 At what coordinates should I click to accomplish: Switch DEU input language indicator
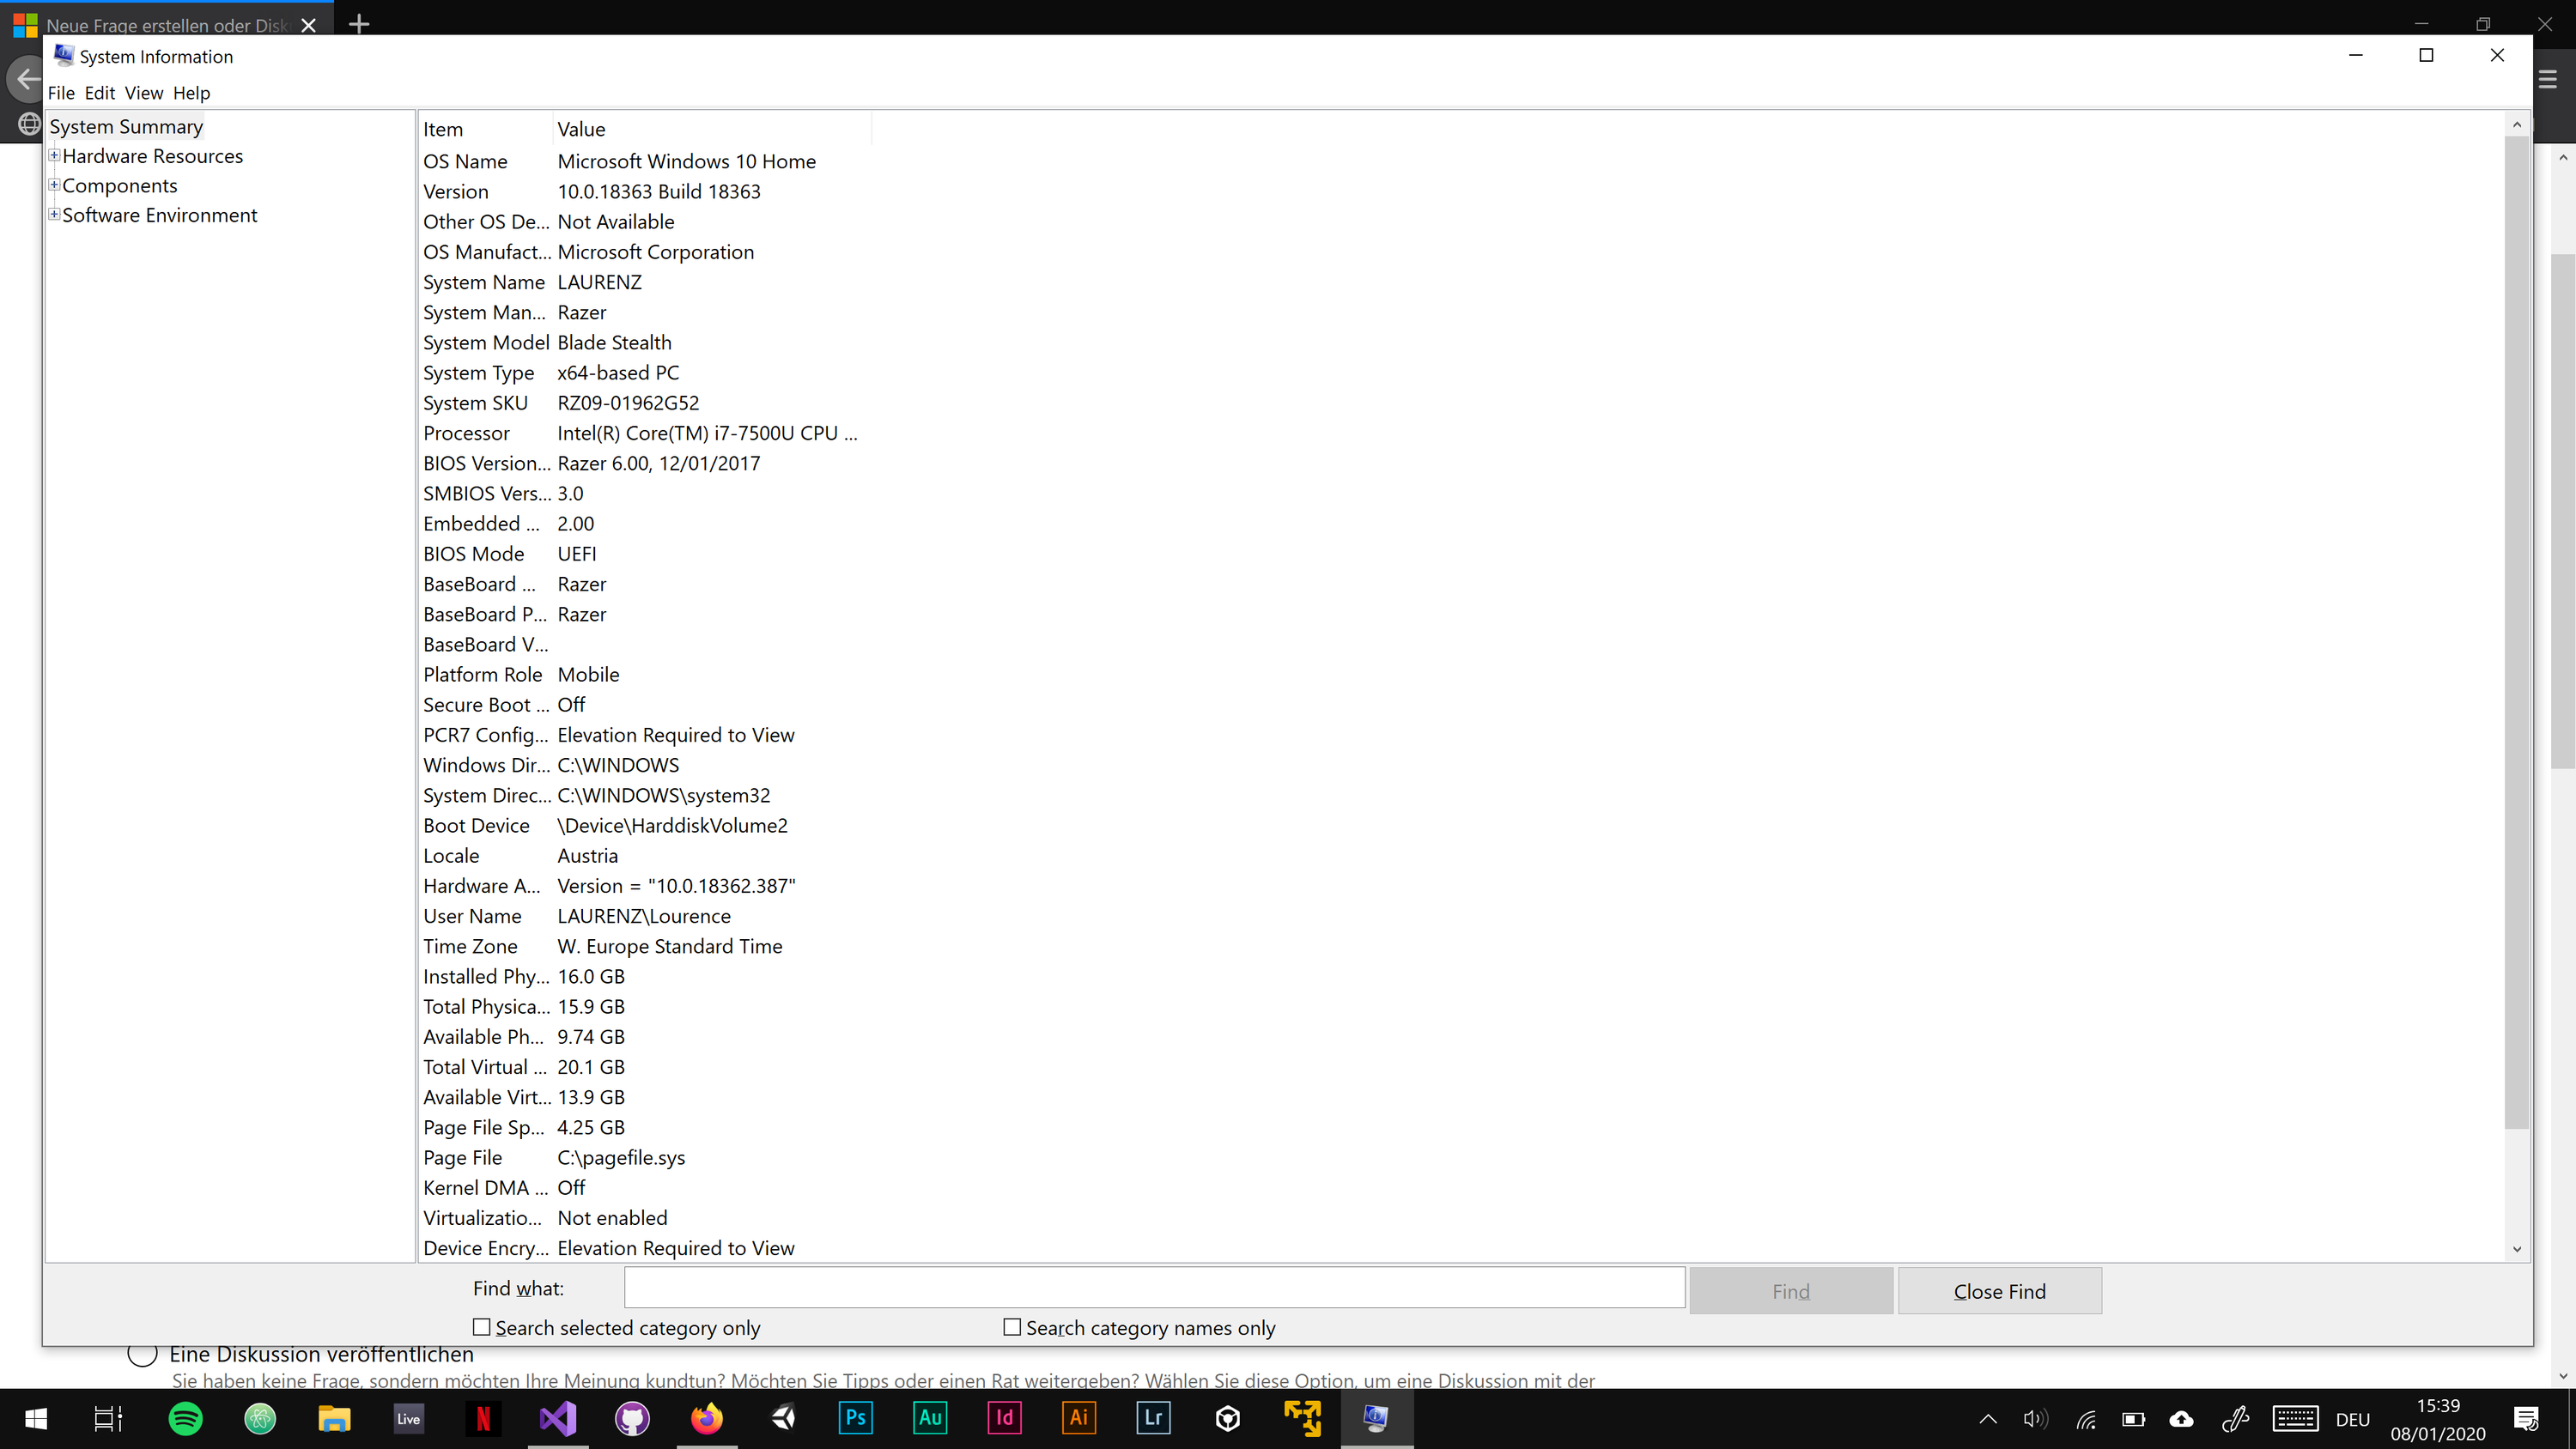(2353, 1420)
